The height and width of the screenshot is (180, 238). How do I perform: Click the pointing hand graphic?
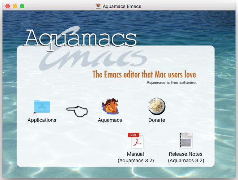(x=77, y=112)
